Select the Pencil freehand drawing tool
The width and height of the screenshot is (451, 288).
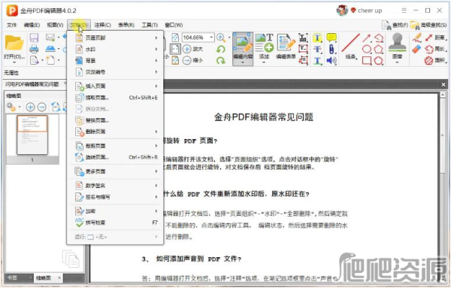416,38
